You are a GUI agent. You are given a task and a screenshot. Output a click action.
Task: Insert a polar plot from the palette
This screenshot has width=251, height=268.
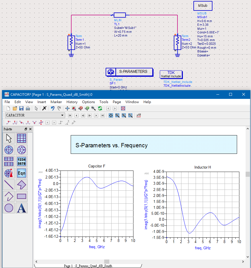point(9,150)
